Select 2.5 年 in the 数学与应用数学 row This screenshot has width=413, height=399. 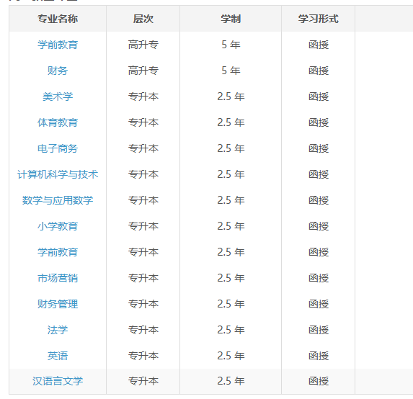pyautogui.click(x=231, y=200)
